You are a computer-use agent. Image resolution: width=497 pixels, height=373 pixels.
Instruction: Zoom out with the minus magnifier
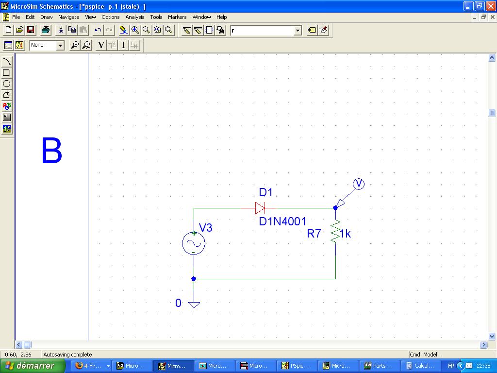click(146, 30)
